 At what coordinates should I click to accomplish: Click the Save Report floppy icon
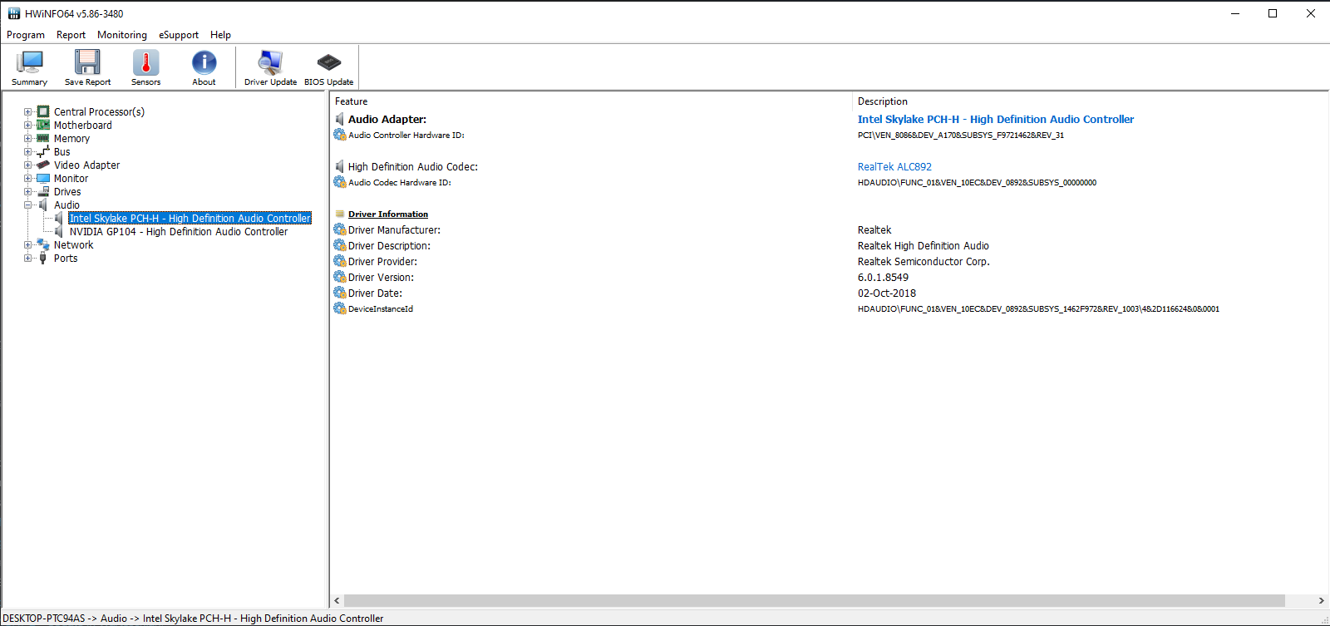(x=87, y=62)
